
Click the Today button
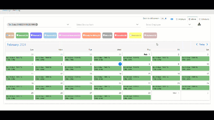pyautogui.click(x=202, y=44)
